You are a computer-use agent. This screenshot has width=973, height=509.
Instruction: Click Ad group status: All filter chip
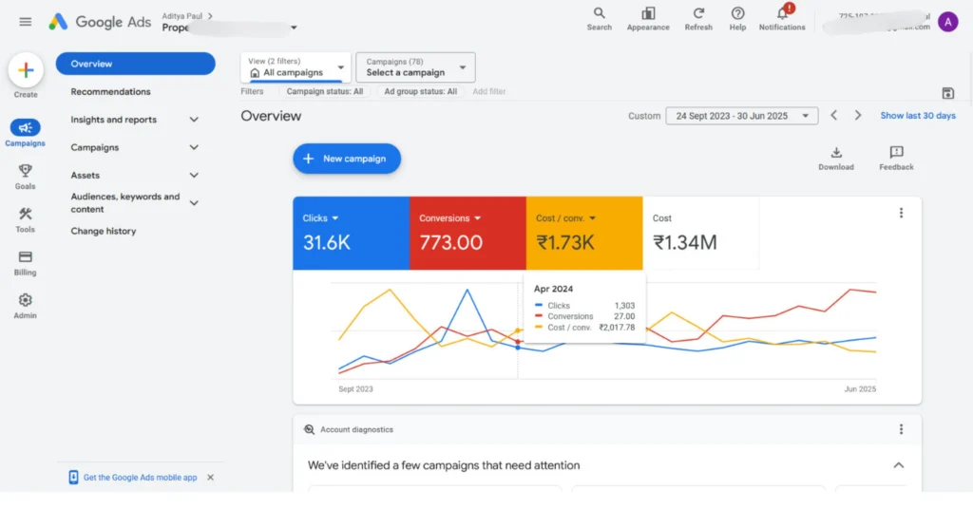[420, 92]
